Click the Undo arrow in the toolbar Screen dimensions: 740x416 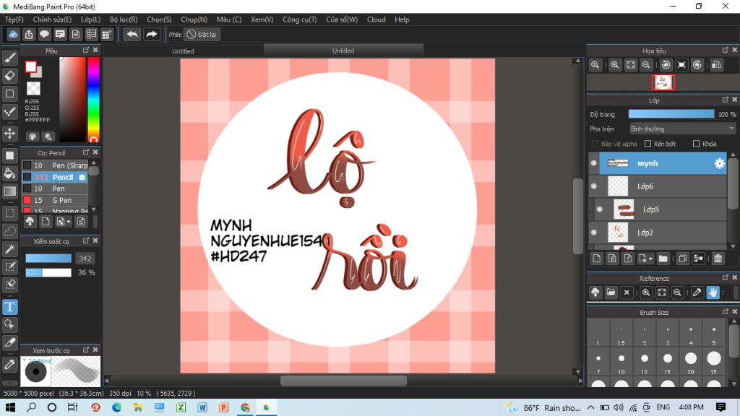point(132,35)
